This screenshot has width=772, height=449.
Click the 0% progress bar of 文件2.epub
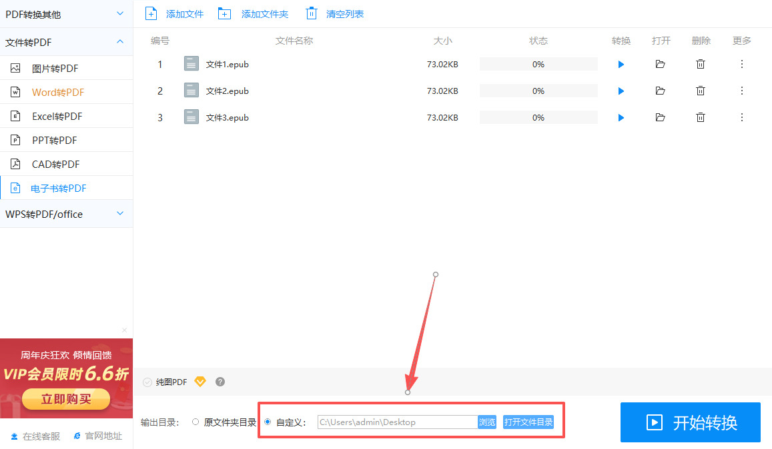[538, 91]
